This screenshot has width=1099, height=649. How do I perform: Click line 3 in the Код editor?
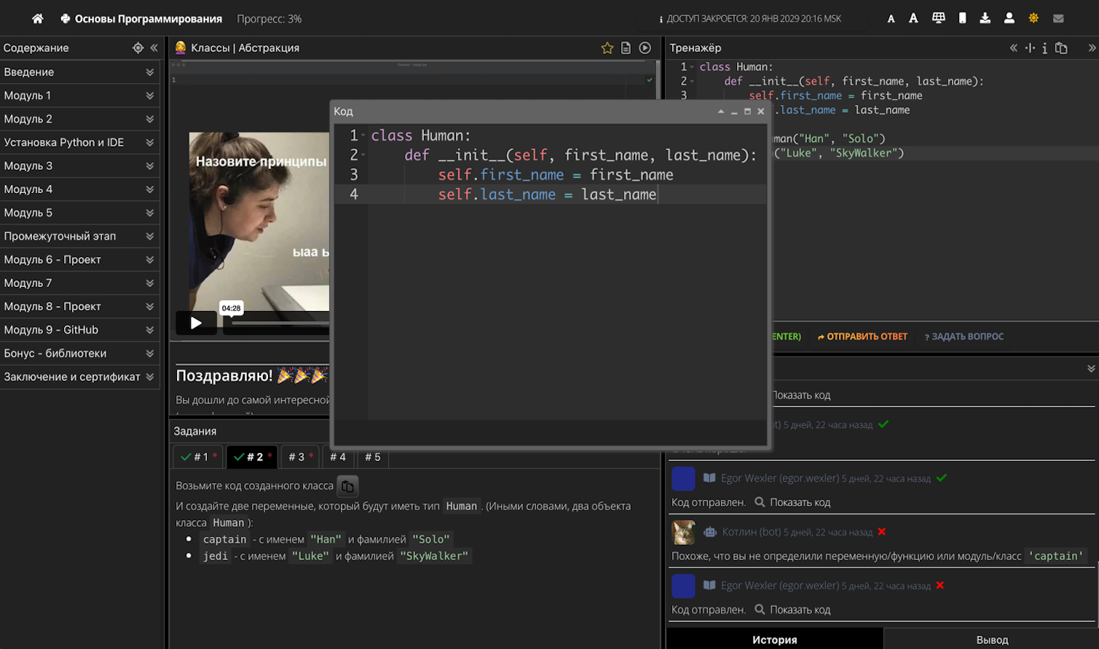coord(554,175)
